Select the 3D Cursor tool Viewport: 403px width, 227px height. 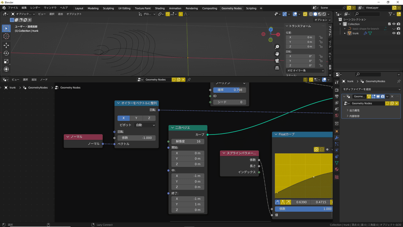coord(6,36)
